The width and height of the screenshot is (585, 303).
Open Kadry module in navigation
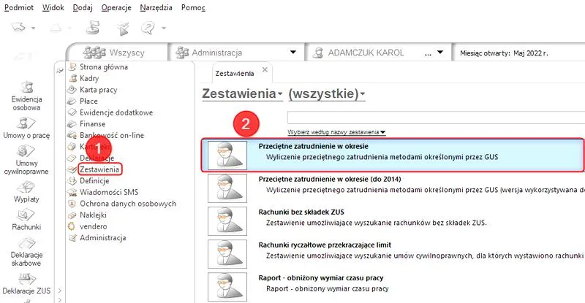[x=89, y=78]
